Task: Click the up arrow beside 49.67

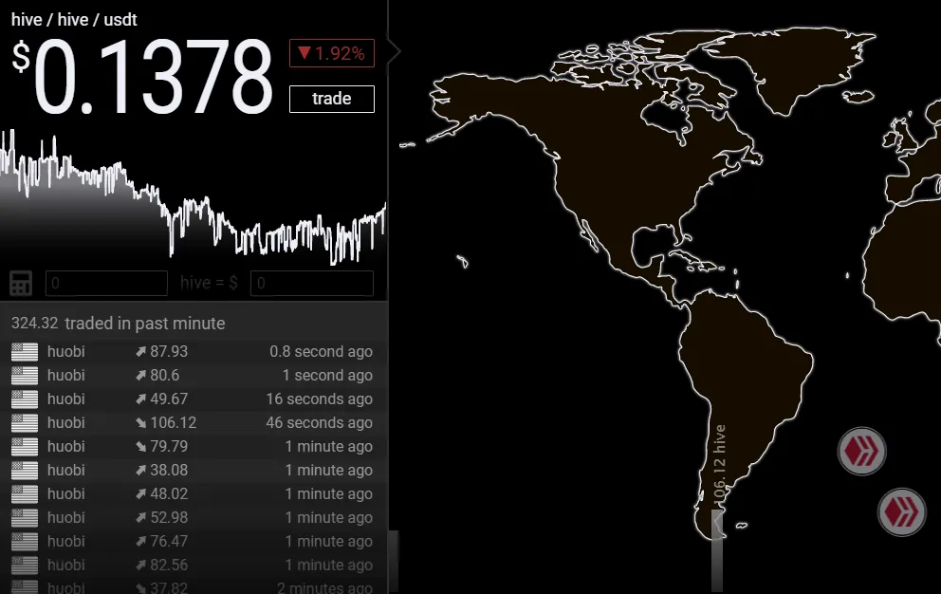Action: point(141,399)
